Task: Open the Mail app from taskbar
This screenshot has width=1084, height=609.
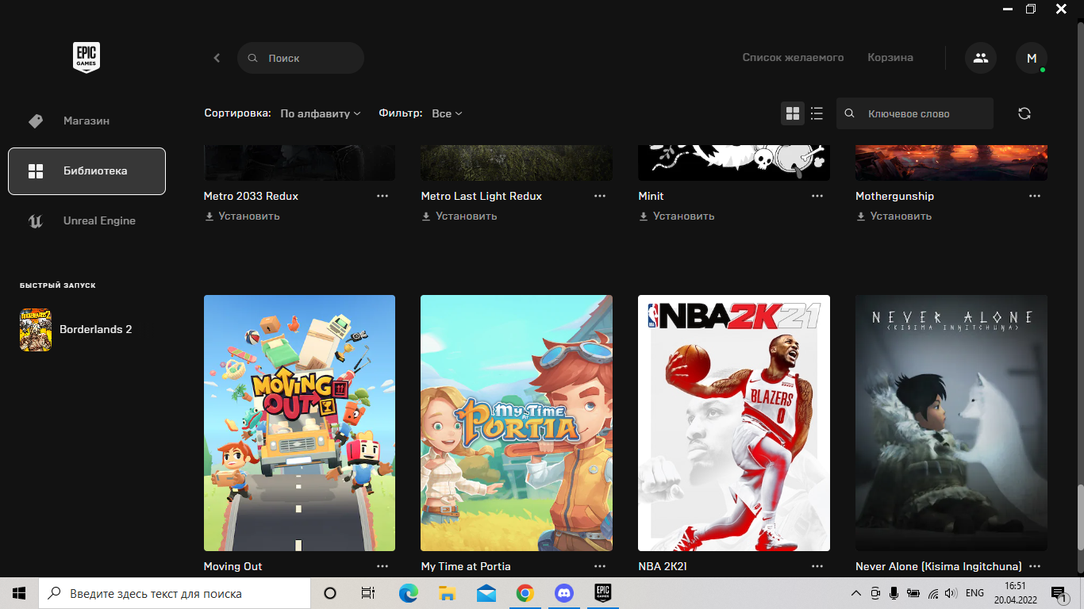Action: point(486,593)
